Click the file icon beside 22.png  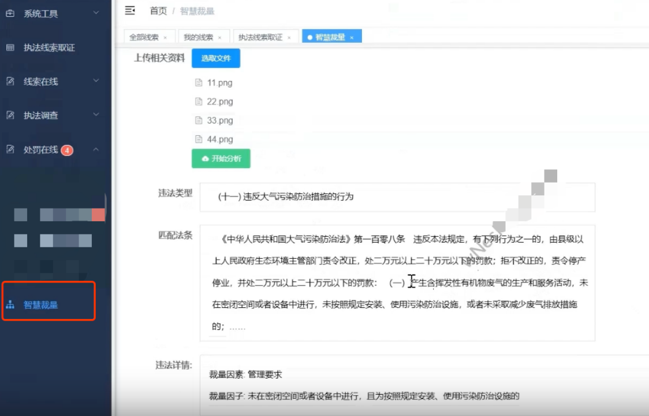point(199,102)
